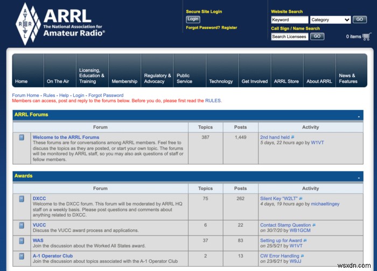
Task: Open News & Features menu
Action: click(352, 70)
